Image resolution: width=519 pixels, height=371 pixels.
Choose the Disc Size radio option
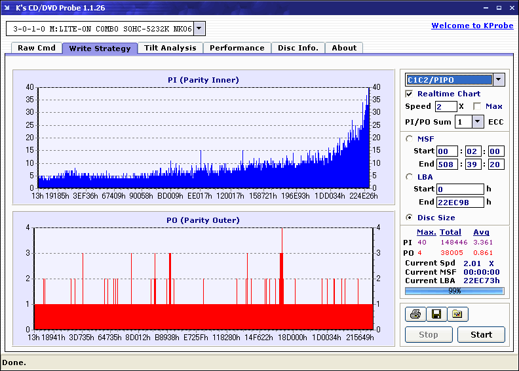point(410,218)
